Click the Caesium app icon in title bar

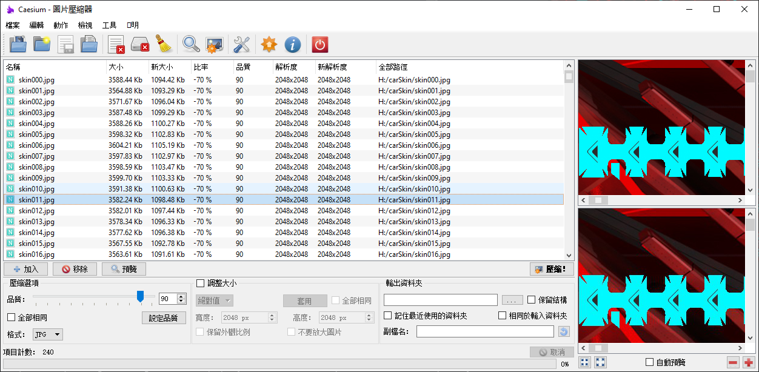click(x=10, y=10)
